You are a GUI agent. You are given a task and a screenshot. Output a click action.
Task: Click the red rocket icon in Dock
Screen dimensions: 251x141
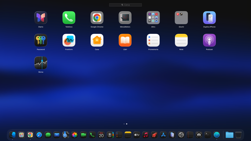click(x=154, y=135)
